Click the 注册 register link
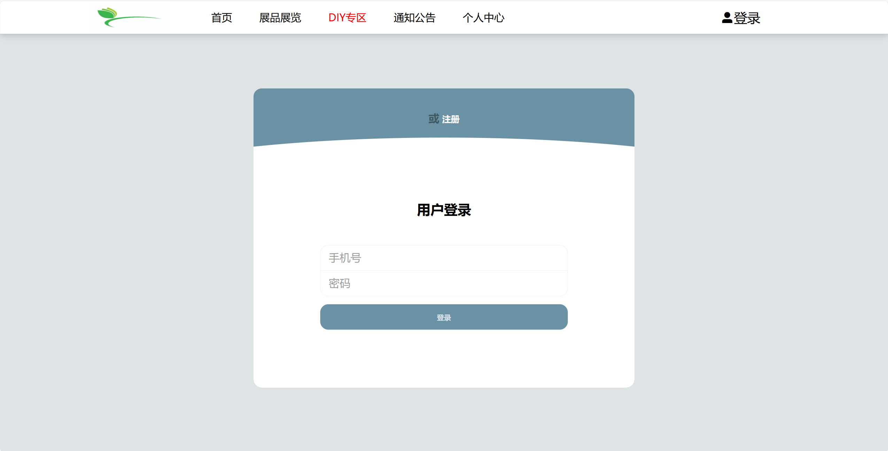 tap(451, 119)
